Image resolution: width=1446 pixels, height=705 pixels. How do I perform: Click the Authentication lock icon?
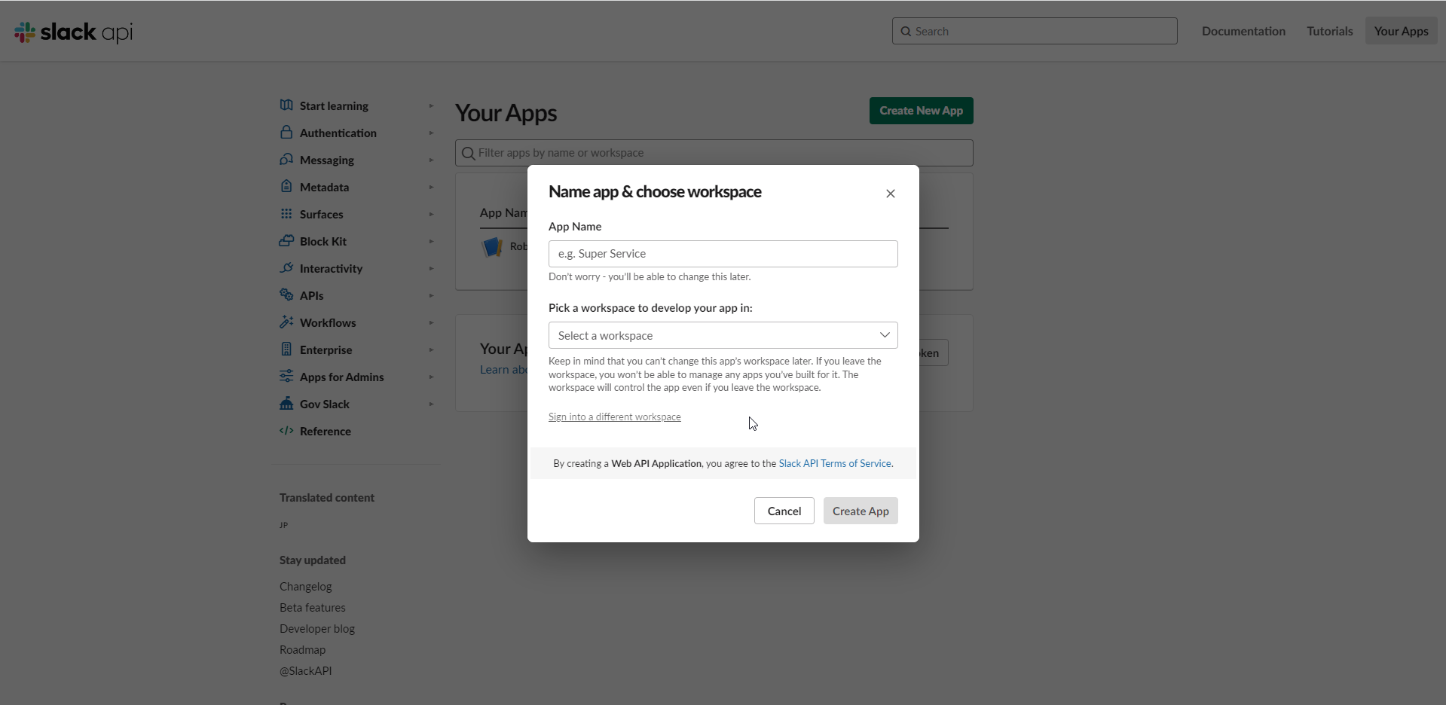click(x=286, y=132)
